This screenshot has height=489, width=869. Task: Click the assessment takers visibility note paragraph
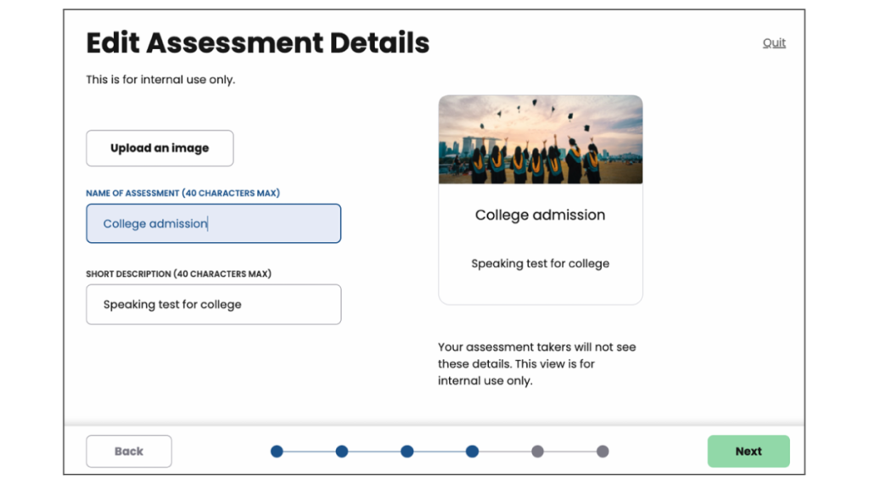[536, 363]
